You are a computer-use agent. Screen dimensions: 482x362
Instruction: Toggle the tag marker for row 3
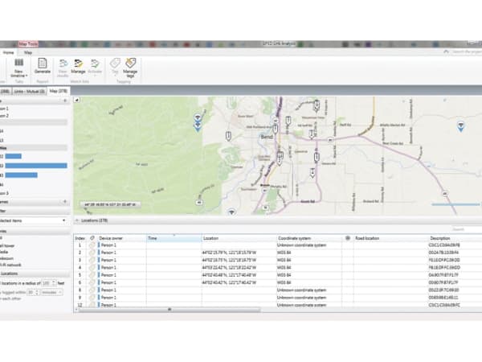[92, 261]
